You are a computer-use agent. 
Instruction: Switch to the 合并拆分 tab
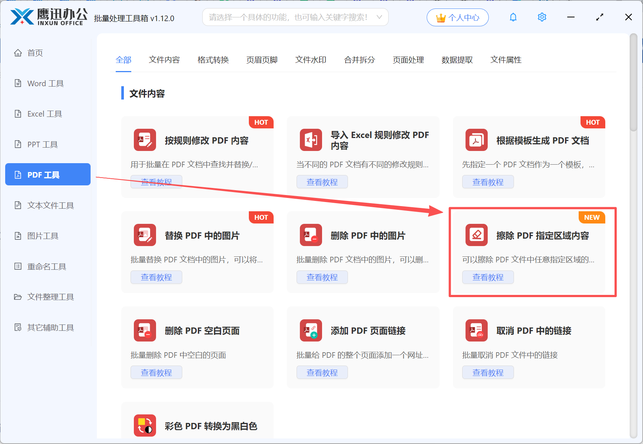pyautogui.click(x=359, y=60)
